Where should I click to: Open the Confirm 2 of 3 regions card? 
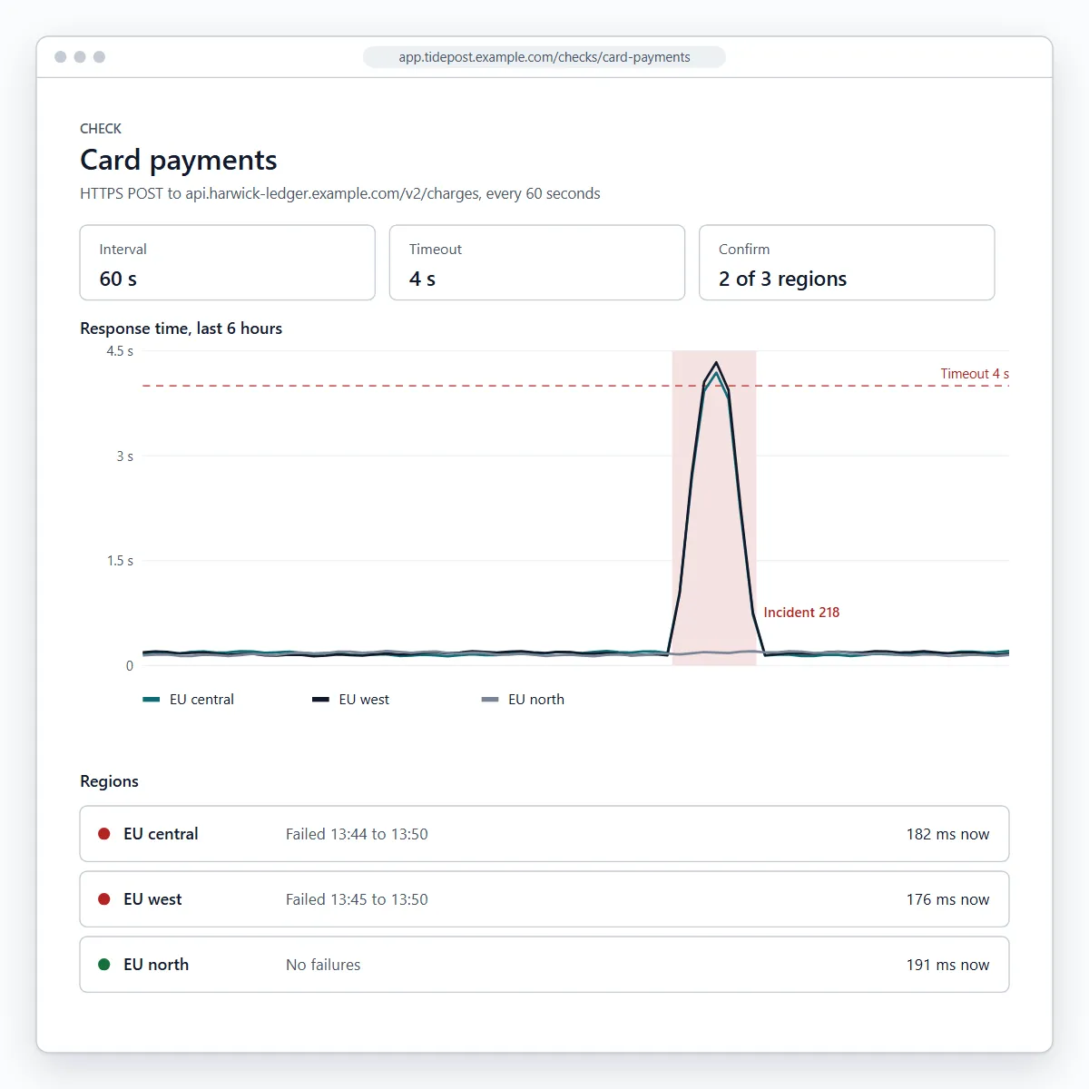[847, 262]
